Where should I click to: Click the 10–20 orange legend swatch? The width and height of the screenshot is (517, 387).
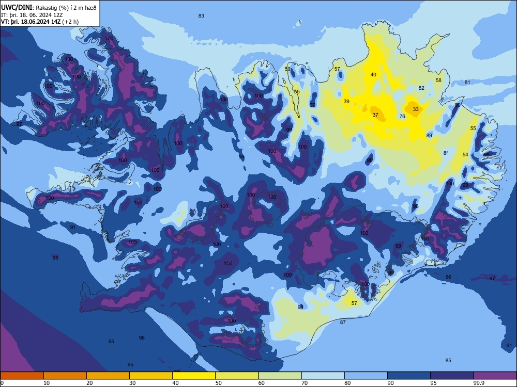pos(65,376)
